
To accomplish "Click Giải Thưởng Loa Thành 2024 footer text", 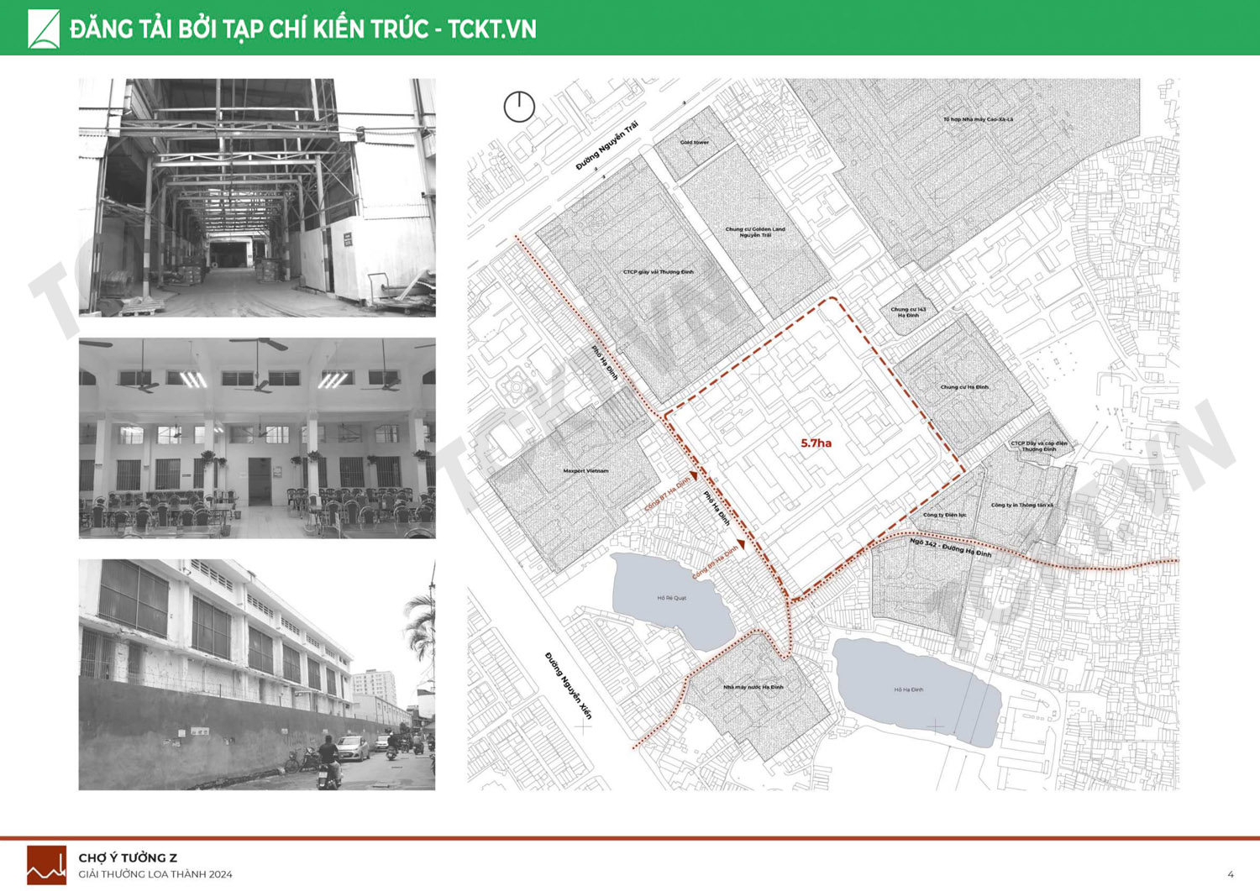I will point(155,874).
